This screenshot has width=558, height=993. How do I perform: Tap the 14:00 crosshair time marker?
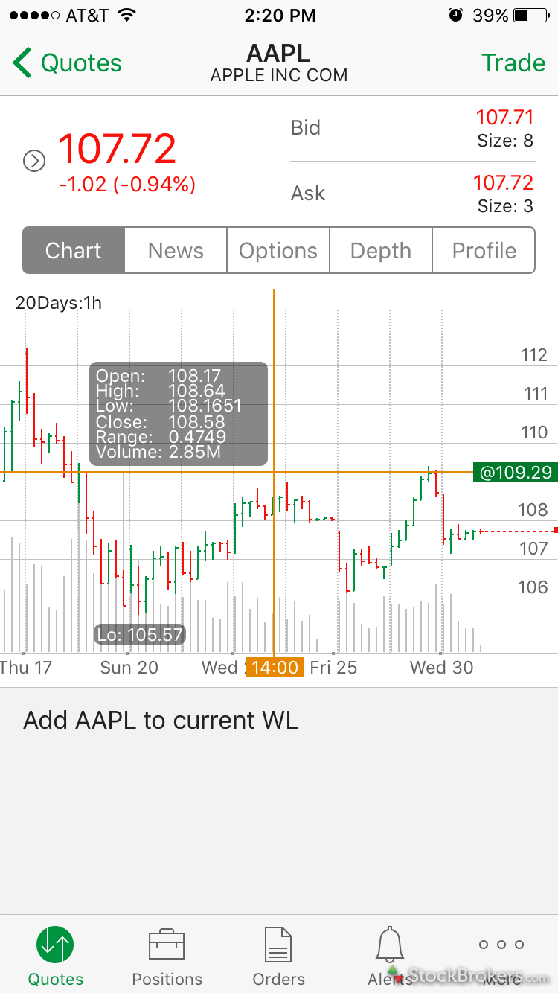click(x=275, y=667)
